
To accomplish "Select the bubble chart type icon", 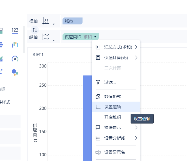I will pyautogui.click(x=15, y=72).
